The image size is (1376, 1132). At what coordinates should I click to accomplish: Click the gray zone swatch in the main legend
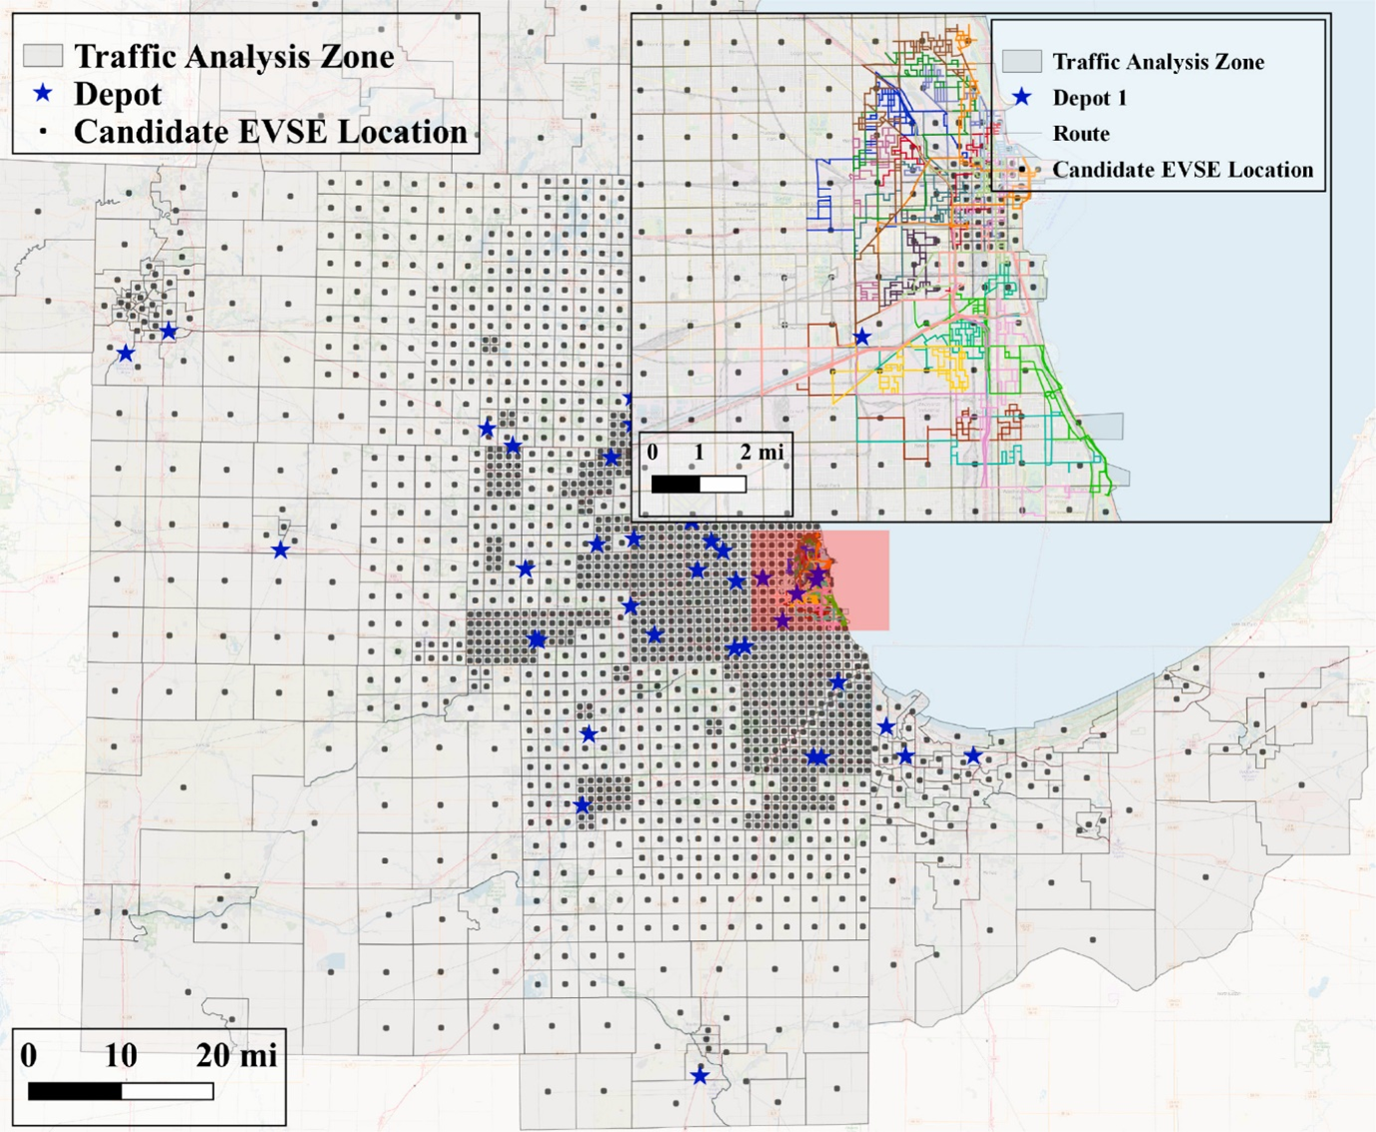[x=43, y=55]
